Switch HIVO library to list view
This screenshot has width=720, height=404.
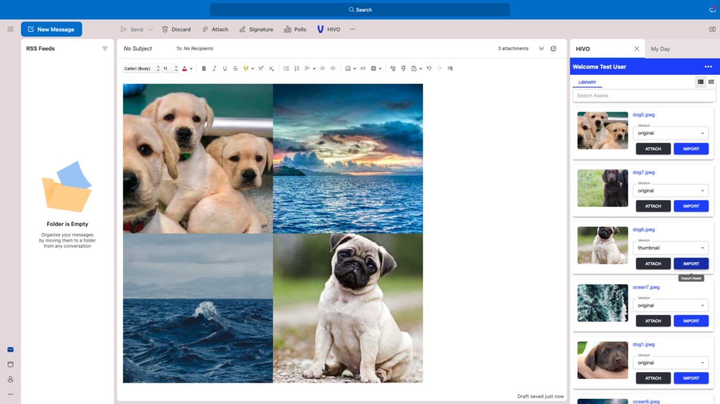(x=700, y=82)
